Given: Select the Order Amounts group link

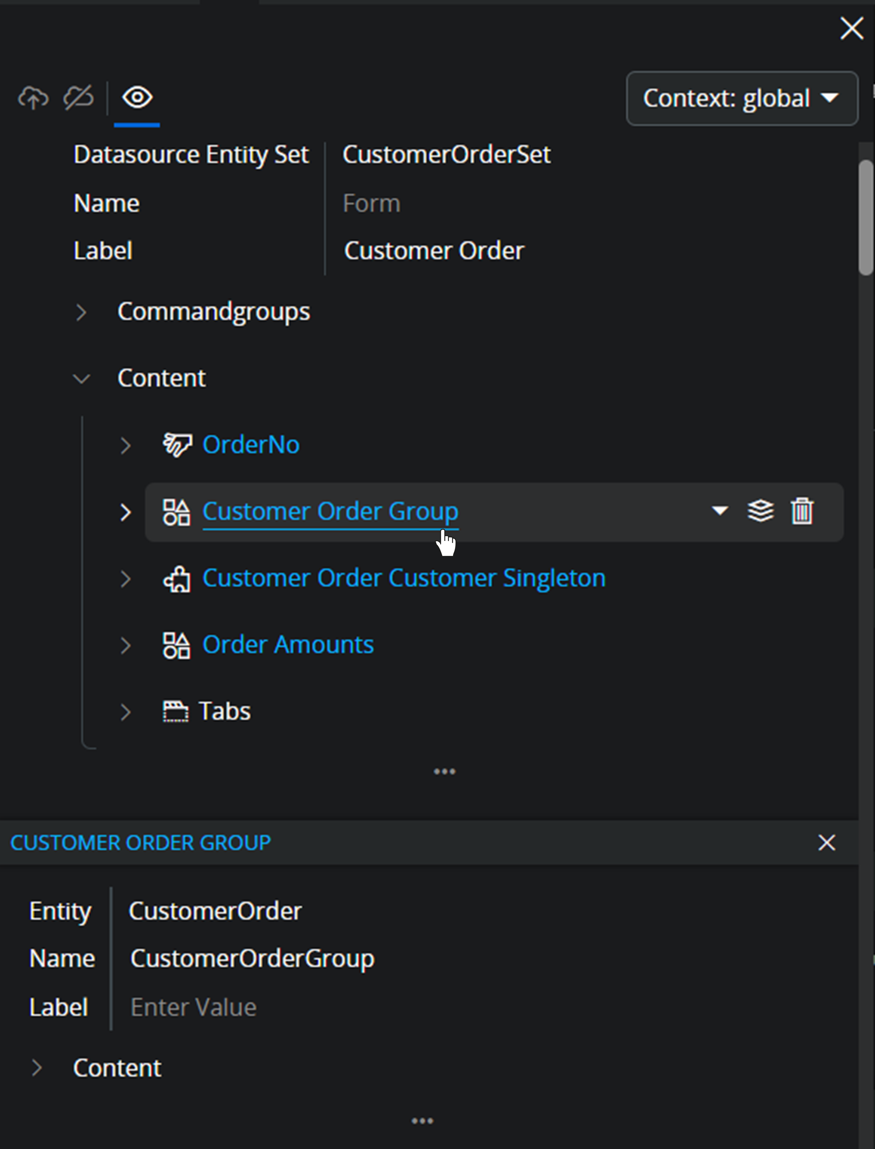Looking at the screenshot, I should point(287,645).
